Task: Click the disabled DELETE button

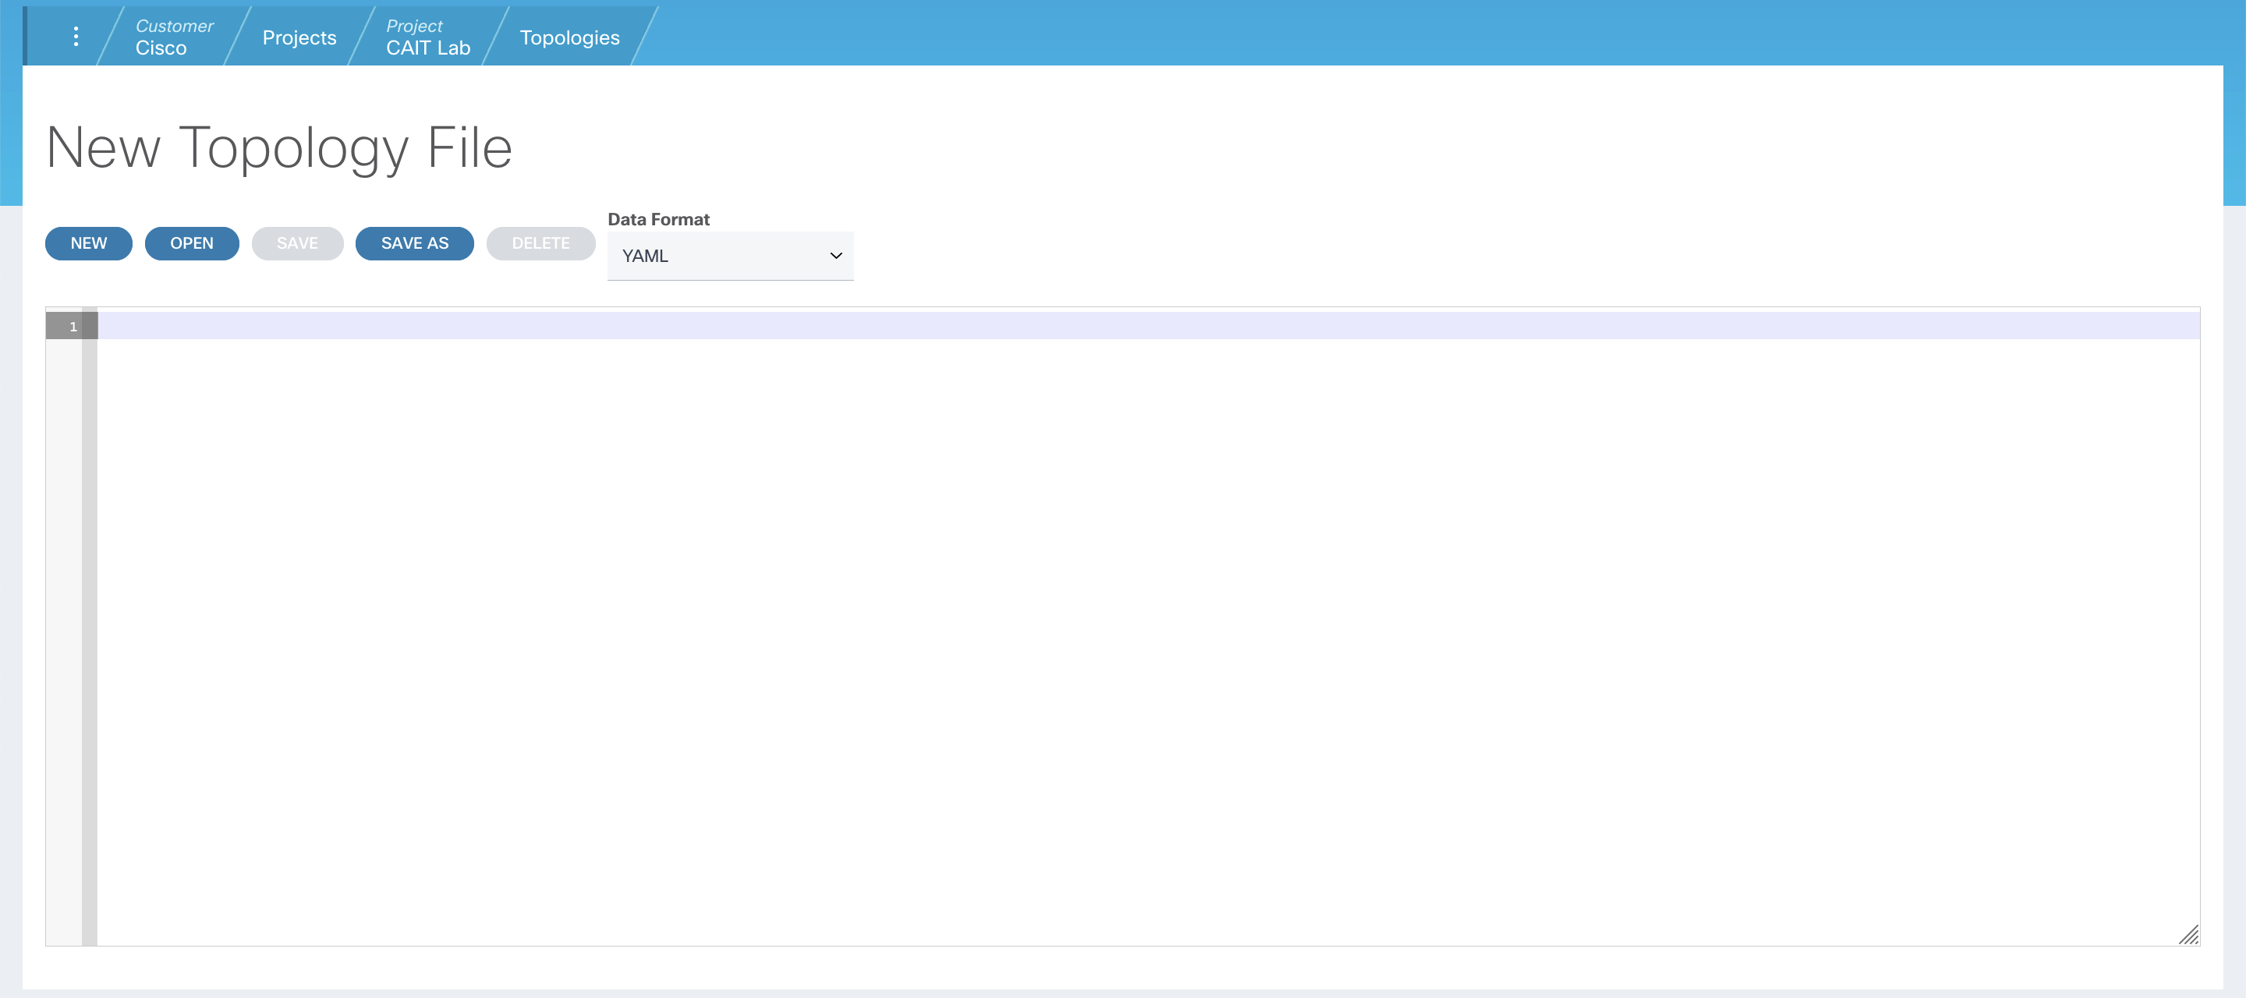Action: pos(540,243)
